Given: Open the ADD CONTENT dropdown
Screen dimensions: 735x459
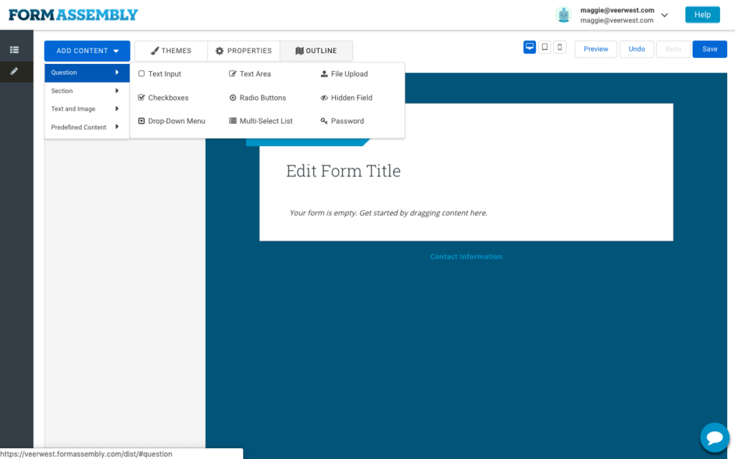Looking at the screenshot, I should (86, 51).
